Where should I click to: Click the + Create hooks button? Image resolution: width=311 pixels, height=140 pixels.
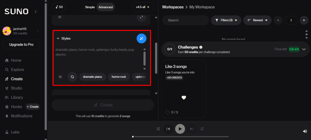point(33,107)
